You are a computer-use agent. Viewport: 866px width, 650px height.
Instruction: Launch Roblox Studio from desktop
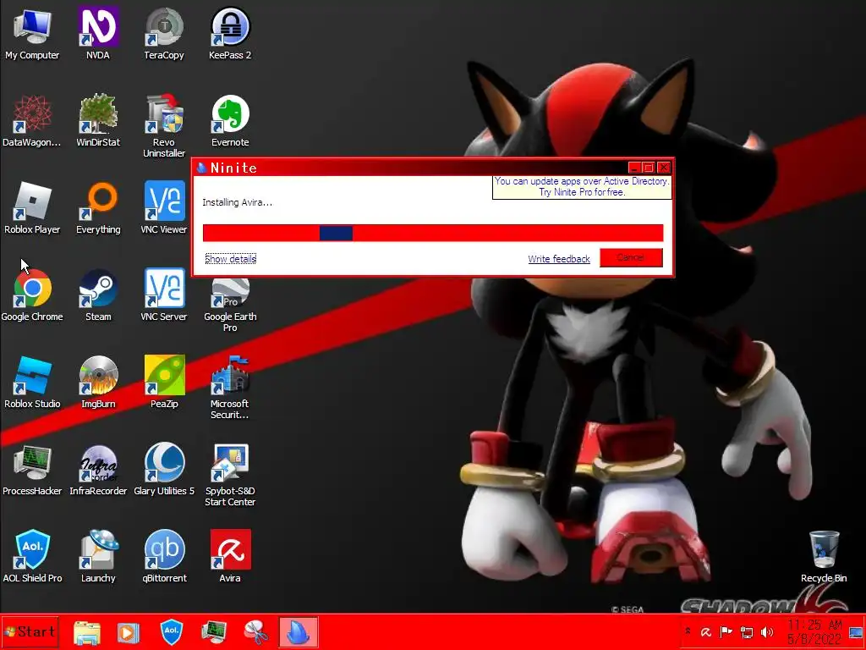click(x=32, y=383)
